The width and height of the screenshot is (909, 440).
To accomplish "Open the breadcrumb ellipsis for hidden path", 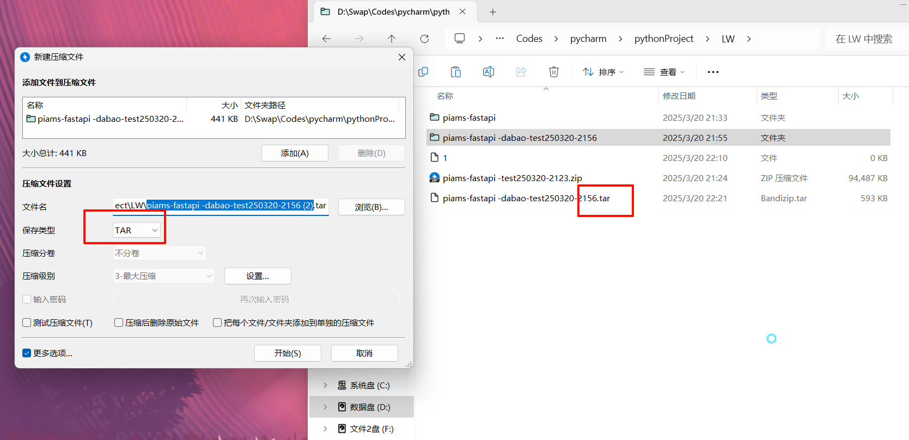I will point(499,39).
